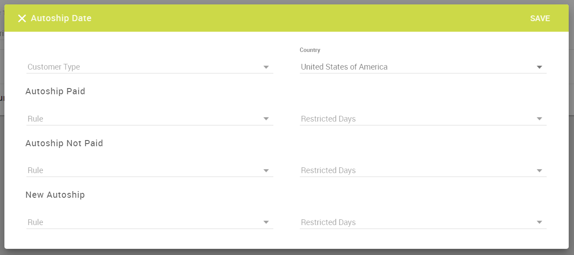Open Restricted Days for Autoship Not Paid

coord(414,170)
